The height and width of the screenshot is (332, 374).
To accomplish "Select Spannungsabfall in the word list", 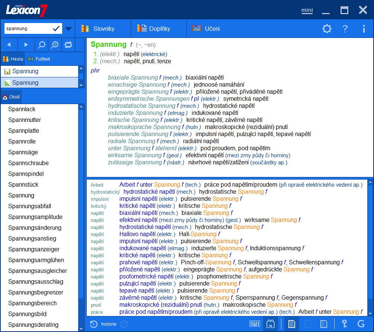I will click(x=29, y=206).
